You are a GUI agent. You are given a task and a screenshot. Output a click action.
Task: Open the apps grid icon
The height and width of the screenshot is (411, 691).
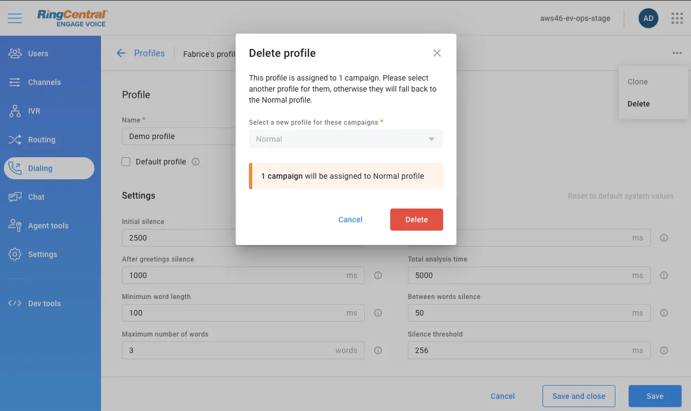click(x=677, y=18)
